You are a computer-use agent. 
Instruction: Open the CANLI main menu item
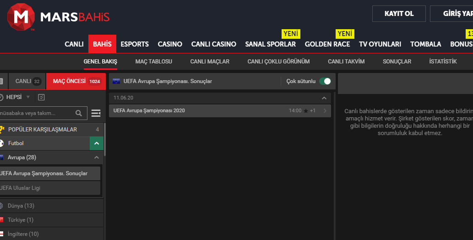tap(74, 44)
